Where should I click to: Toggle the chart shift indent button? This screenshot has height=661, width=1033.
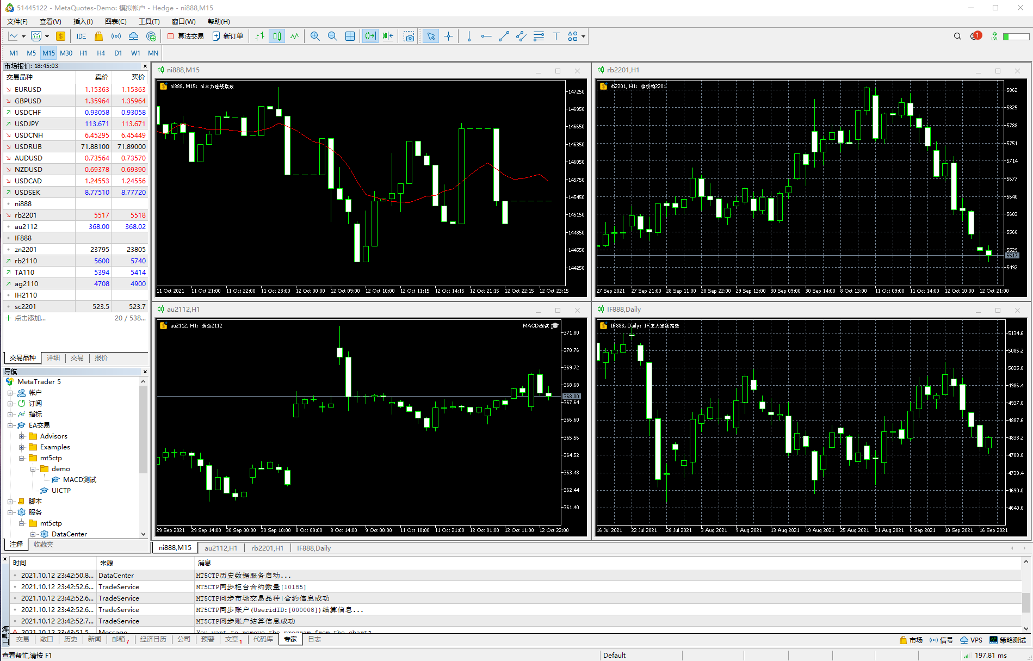[x=387, y=36]
